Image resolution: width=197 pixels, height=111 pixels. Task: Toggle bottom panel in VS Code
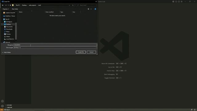click(x=176, y=2)
